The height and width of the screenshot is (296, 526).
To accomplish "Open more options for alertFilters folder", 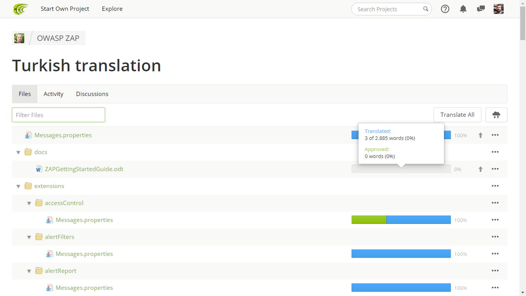I will point(495,237).
